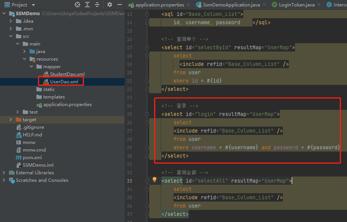Collapse the SSMDemo project root node

click(4, 13)
